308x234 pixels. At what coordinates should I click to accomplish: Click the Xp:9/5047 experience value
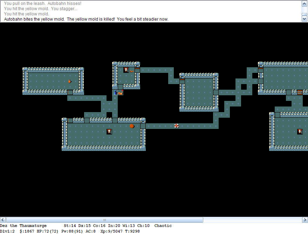[111, 231]
